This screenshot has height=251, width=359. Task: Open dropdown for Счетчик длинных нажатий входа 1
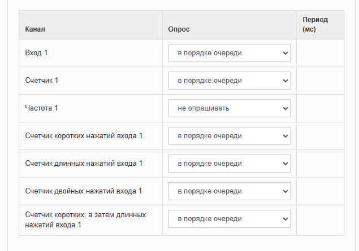tap(229, 164)
